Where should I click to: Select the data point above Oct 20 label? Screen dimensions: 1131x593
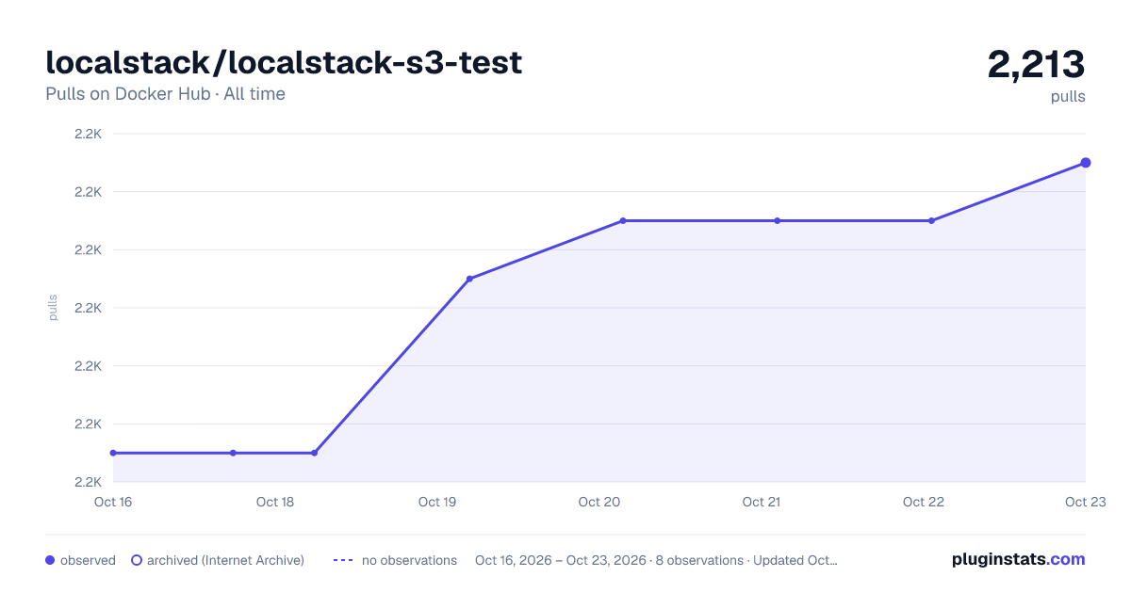click(x=623, y=221)
